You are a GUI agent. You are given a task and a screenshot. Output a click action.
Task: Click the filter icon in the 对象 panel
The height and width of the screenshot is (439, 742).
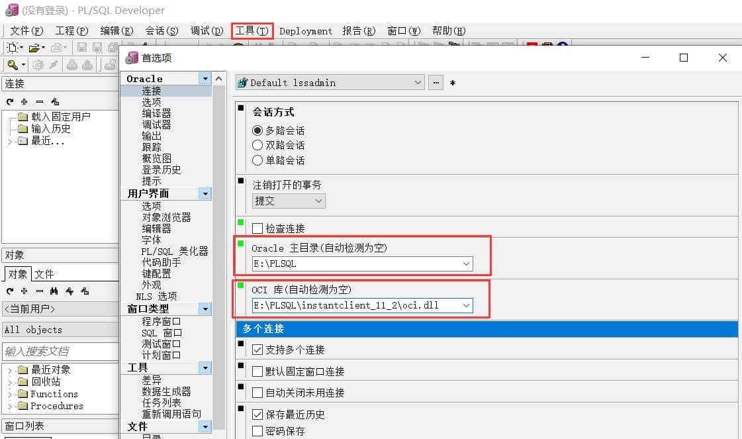69,291
